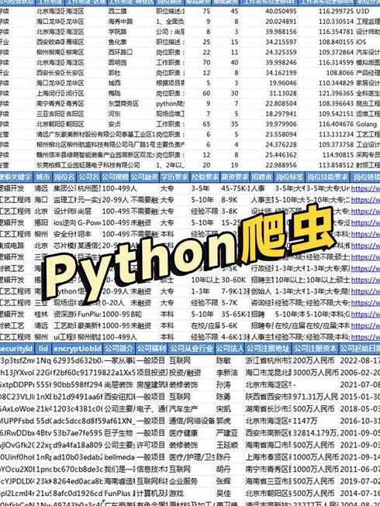Screen dimensions: 380x506
Task: Select the 公司法人 column header
Action: click(230, 349)
